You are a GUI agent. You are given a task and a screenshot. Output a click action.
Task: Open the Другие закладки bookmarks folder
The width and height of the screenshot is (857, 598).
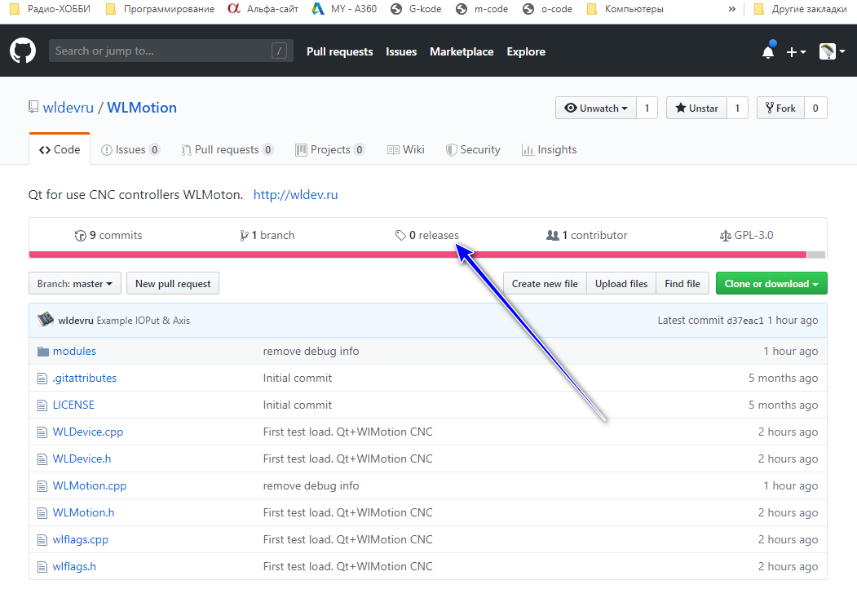800,9
